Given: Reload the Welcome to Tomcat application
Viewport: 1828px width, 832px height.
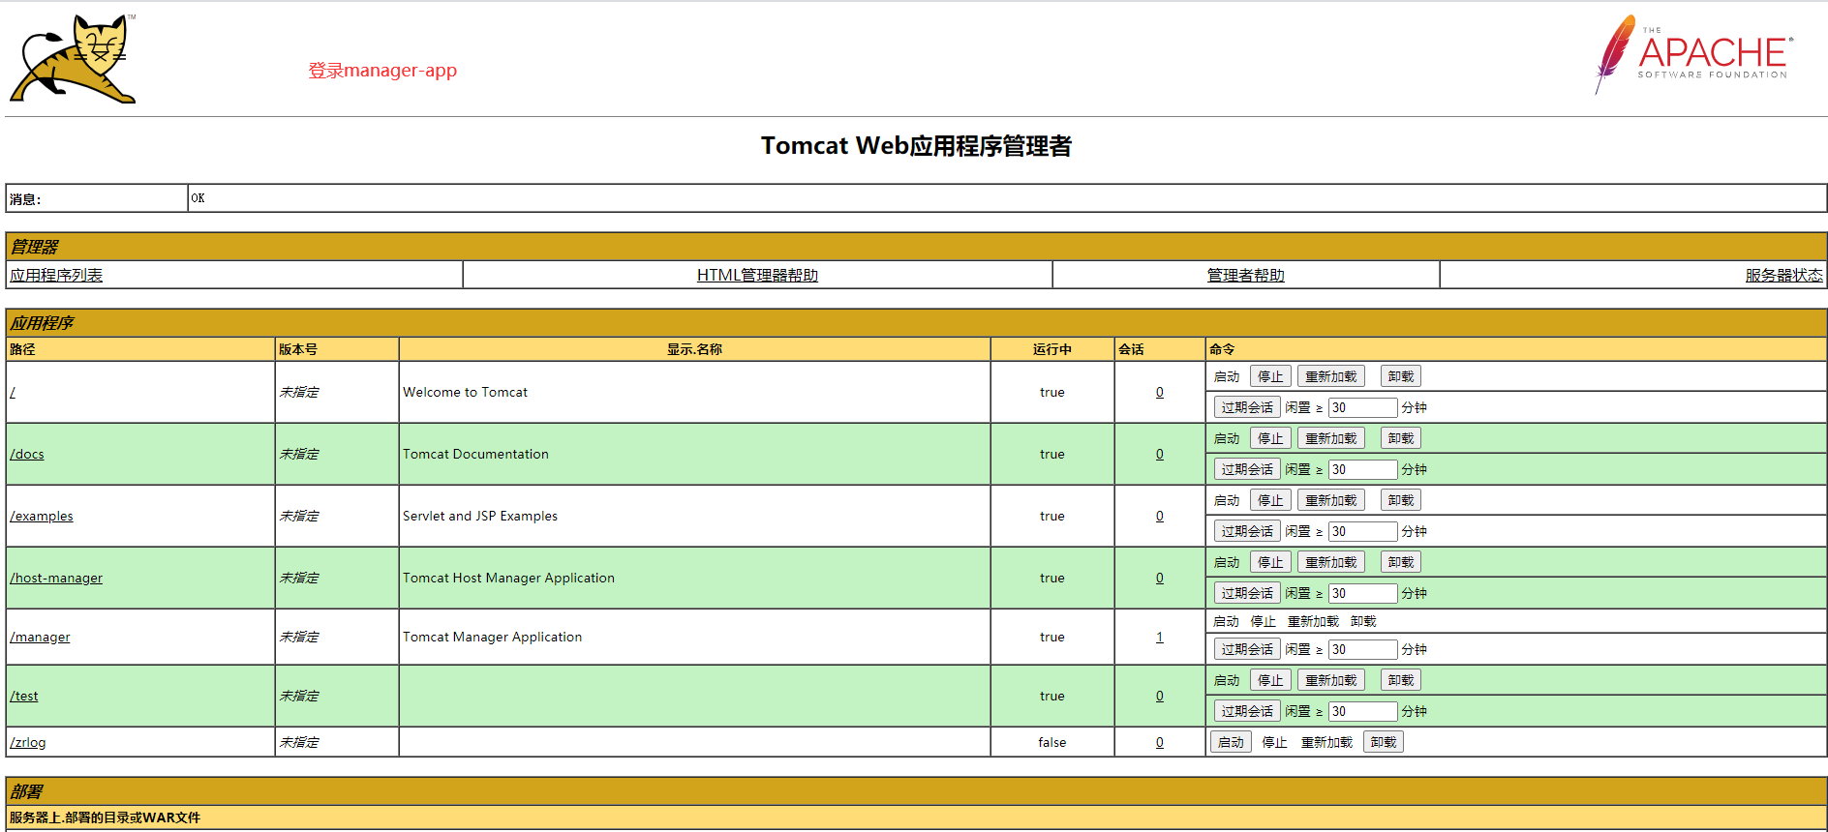Looking at the screenshot, I should [x=1330, y=376].
